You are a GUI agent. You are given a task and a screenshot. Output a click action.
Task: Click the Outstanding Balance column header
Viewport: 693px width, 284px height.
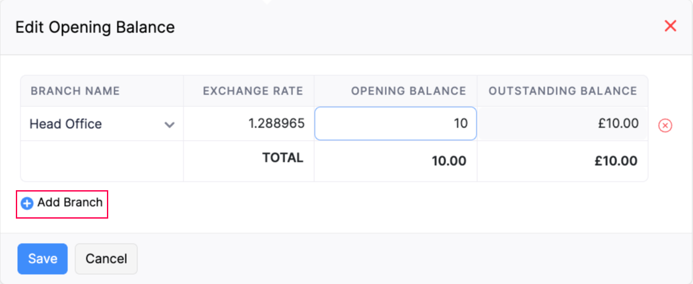point(563,91)
